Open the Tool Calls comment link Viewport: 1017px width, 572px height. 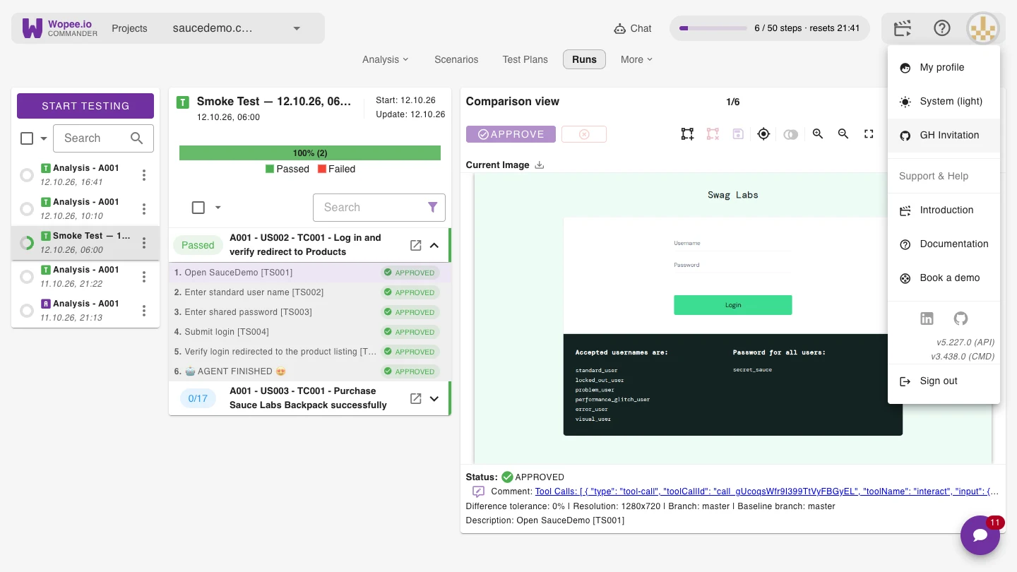[x=767, y=491]
